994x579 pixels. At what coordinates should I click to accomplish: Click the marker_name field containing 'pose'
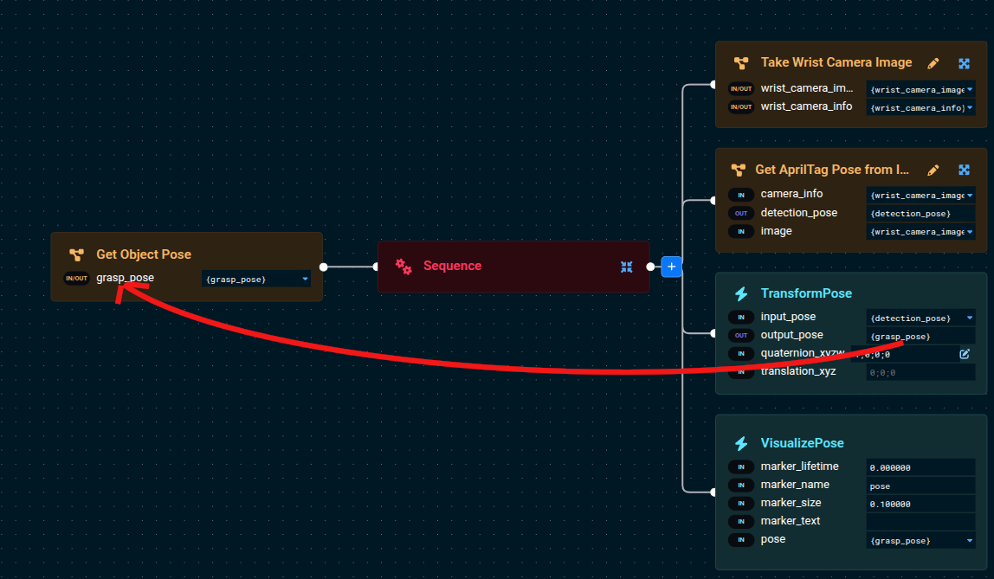pyautogui.click(x=920, y=486)
